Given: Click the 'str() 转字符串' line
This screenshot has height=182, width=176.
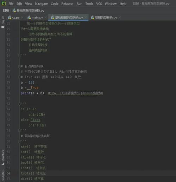Looking at the screenshot, I should [34, 147].
